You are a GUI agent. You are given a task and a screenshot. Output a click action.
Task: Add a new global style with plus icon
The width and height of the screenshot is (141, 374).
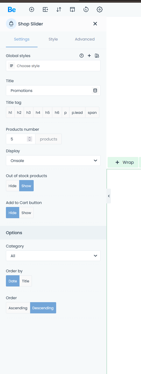89,56
